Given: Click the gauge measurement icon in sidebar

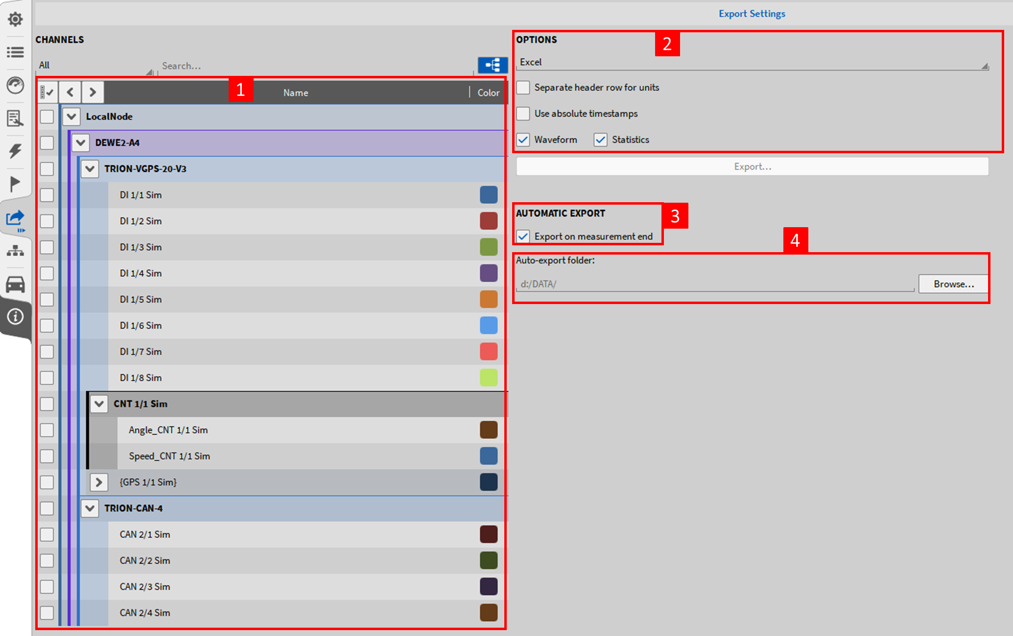Looking at the screenshot, I should point(15,85).
